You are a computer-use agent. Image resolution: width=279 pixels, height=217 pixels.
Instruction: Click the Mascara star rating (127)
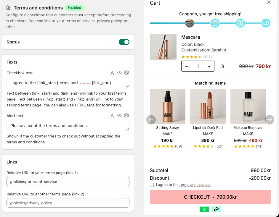pos(196,57)
